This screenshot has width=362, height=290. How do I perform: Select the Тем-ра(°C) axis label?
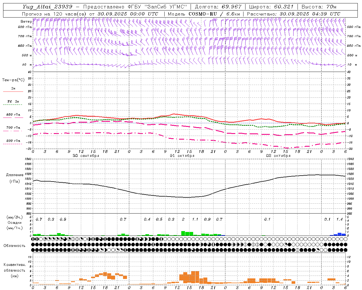[13, 80]
